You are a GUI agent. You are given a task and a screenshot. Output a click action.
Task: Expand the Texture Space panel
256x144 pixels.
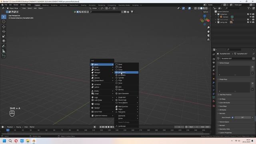[224, 122]
